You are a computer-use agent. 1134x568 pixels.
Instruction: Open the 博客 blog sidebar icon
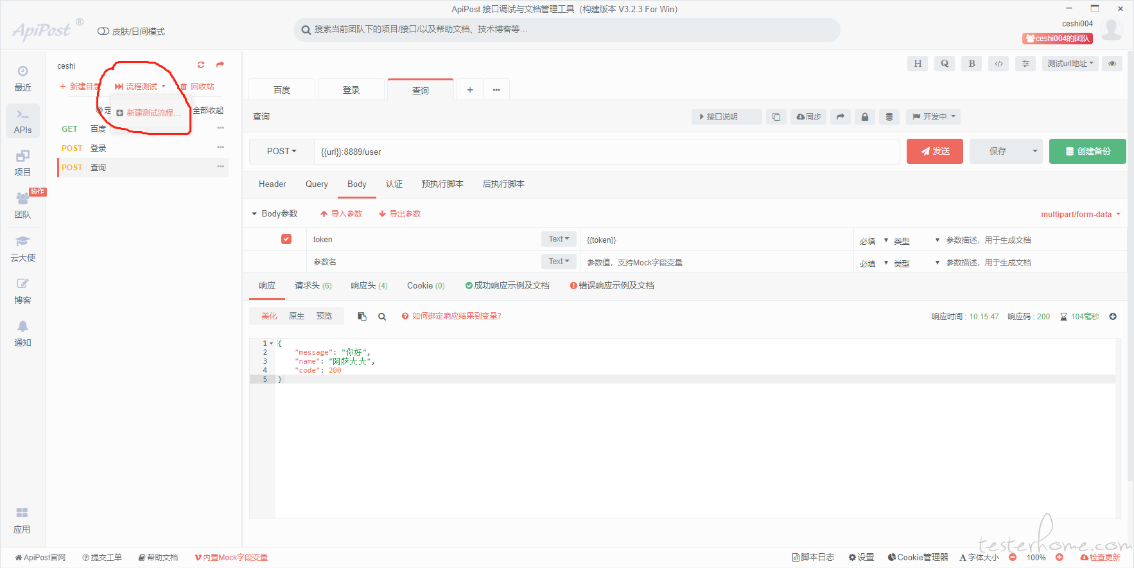22,291
